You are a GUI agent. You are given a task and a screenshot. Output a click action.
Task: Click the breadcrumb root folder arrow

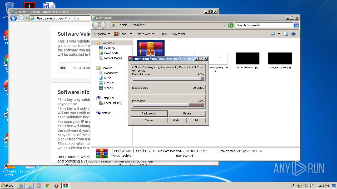tap(118, 25)
